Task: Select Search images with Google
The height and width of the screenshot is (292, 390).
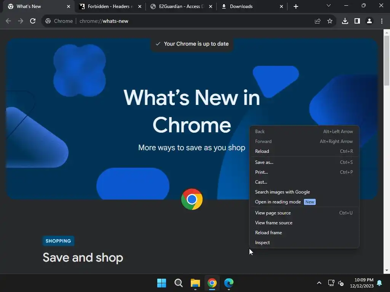Action: [304, 192]
